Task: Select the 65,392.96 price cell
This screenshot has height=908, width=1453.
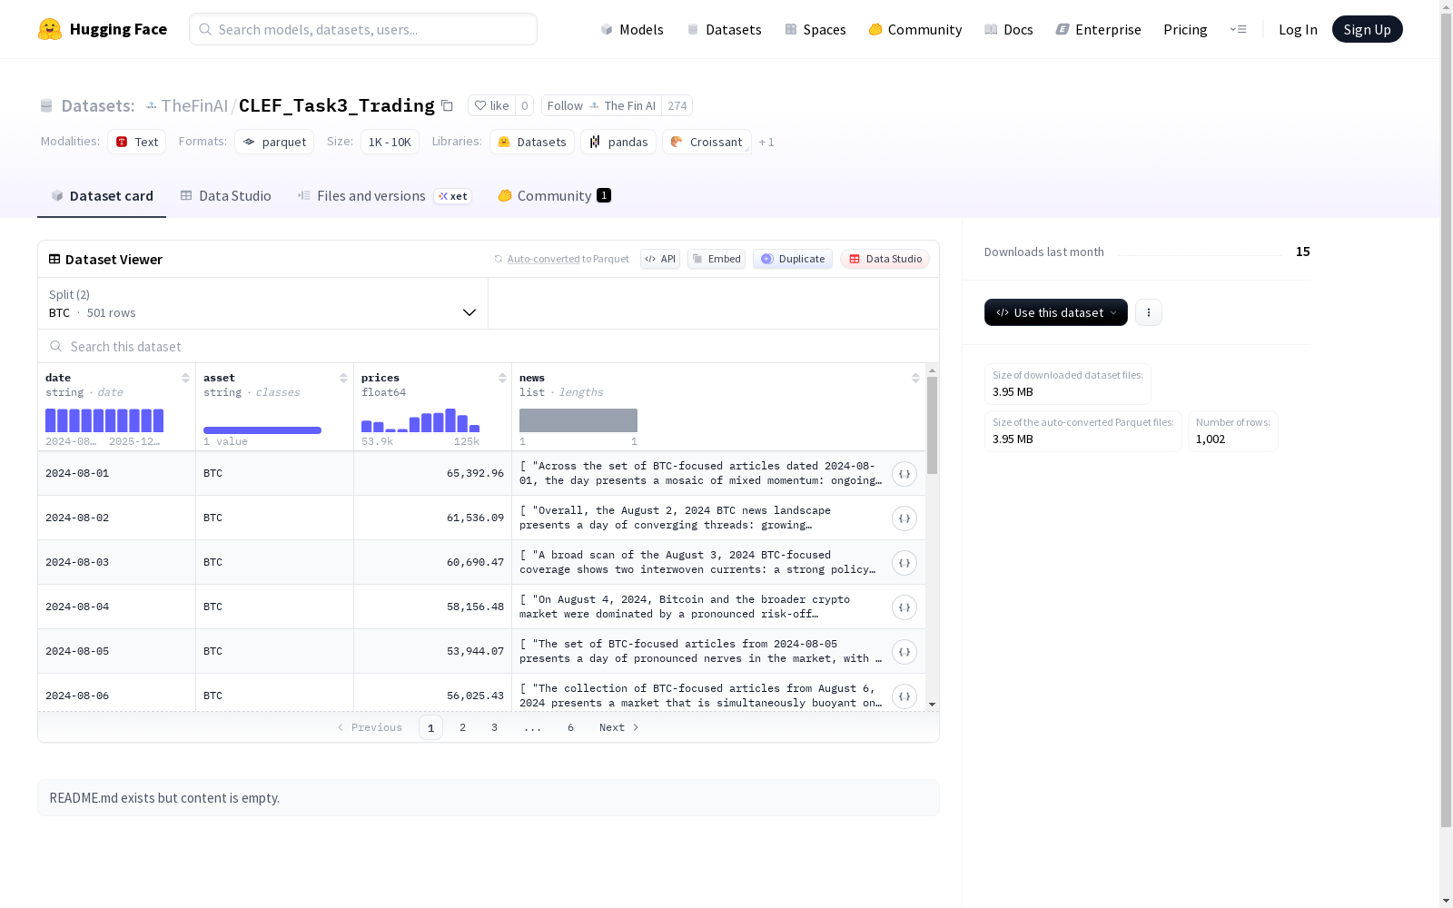Action: click(432, 473)
